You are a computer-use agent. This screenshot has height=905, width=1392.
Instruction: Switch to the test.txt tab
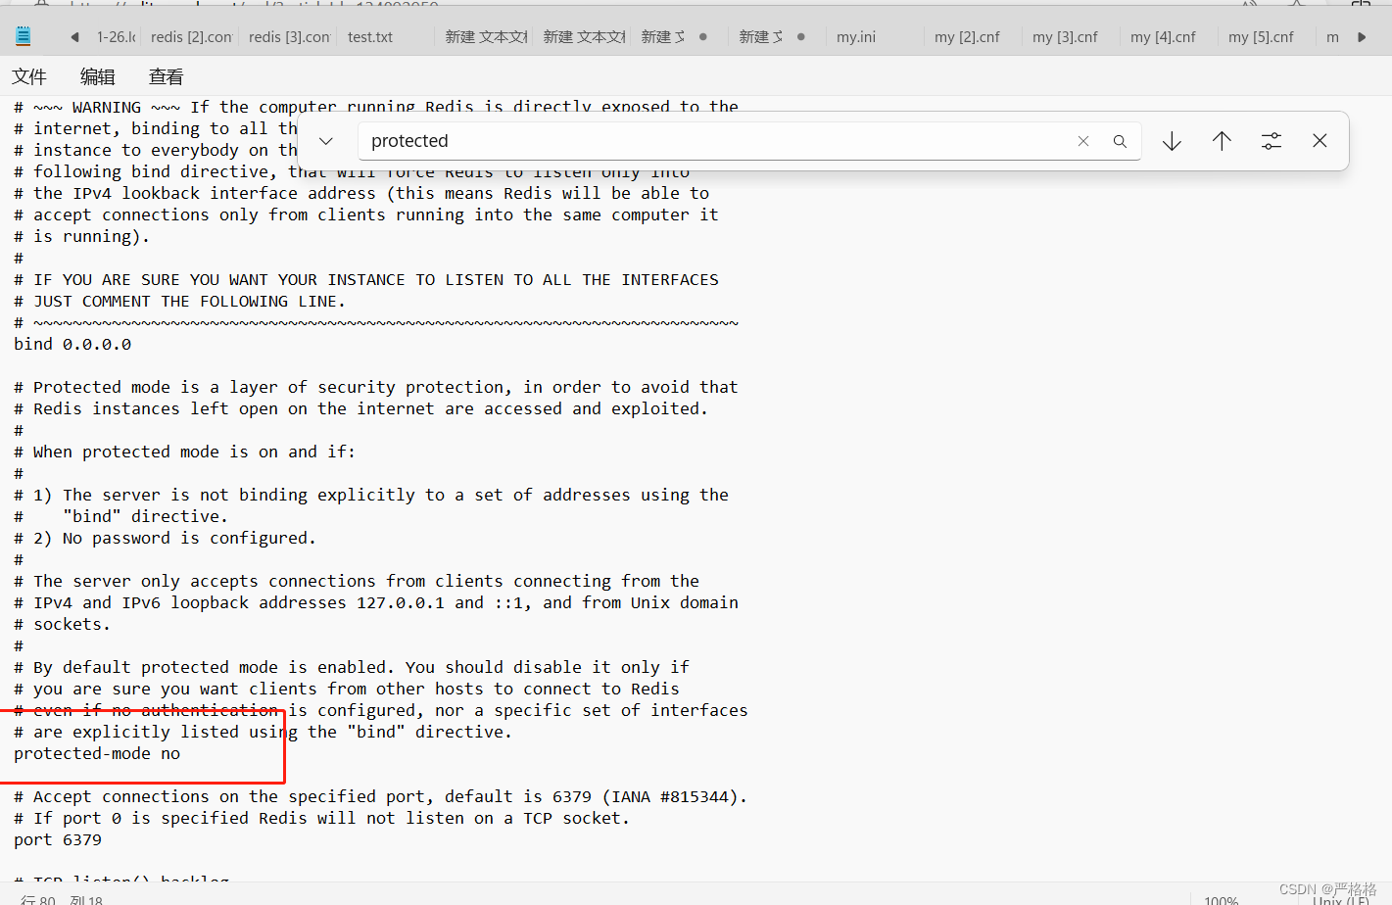click(x=370, y=37)
